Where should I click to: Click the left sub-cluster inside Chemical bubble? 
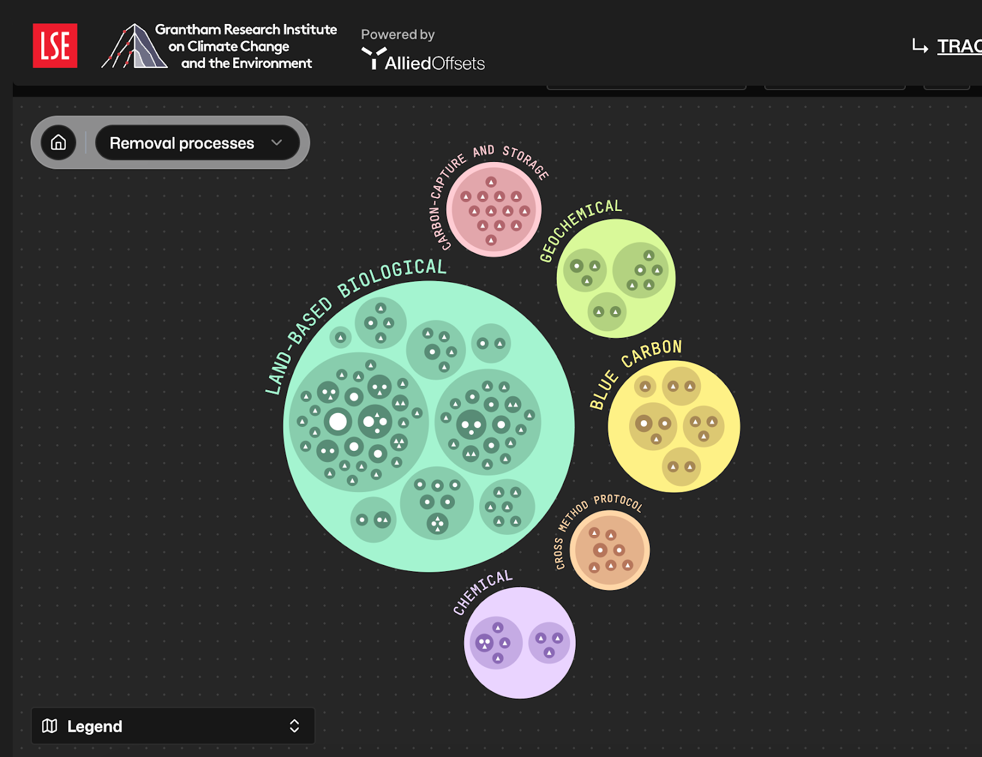tap(495, 642)
